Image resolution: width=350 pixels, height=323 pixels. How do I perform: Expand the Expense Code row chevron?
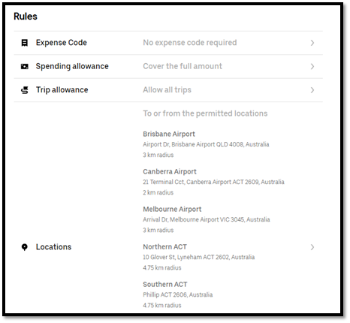312,43
